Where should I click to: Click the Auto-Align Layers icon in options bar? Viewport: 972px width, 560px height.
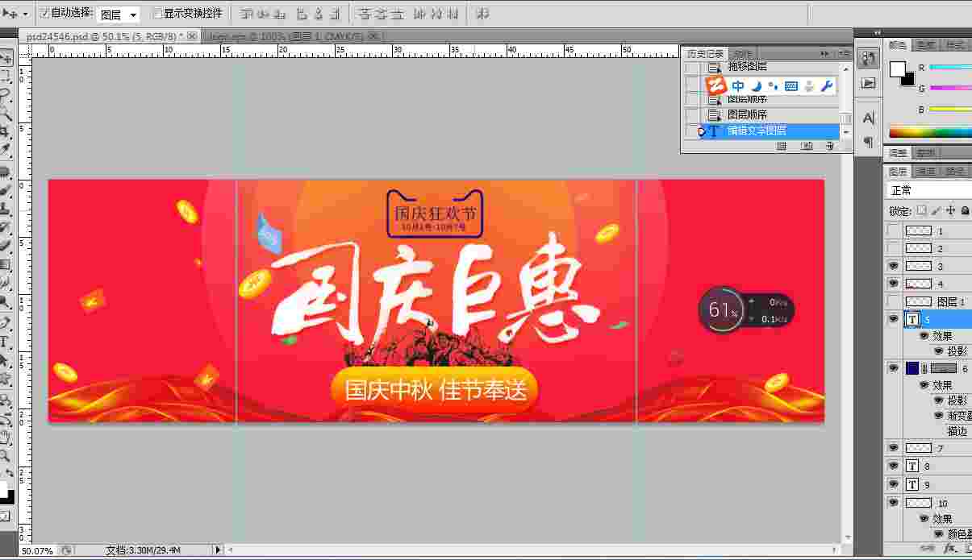[482, 14]
